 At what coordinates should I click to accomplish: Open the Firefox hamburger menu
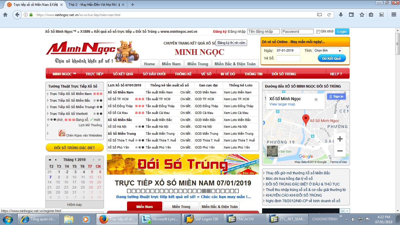click(394, 15)
